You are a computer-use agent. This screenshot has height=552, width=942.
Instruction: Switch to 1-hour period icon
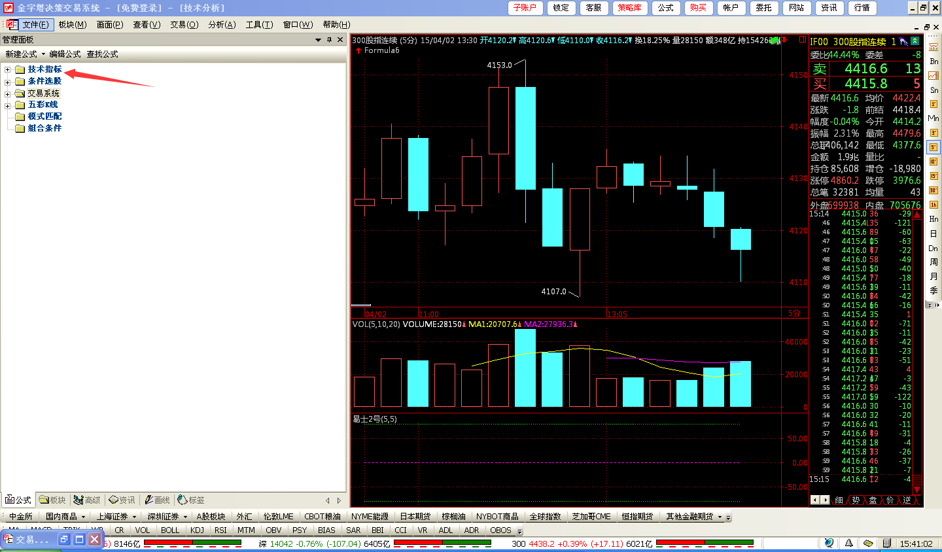coord(933,205)
